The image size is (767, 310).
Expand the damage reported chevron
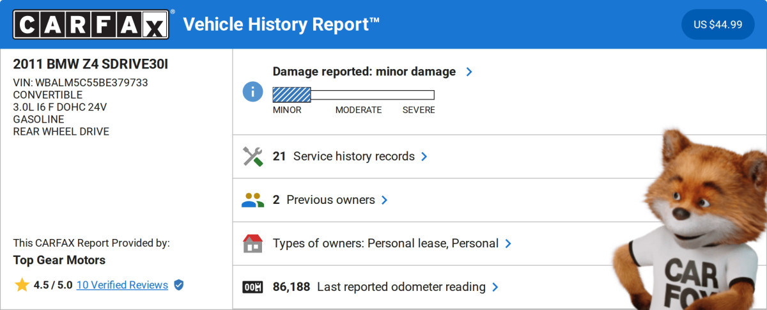469,72
